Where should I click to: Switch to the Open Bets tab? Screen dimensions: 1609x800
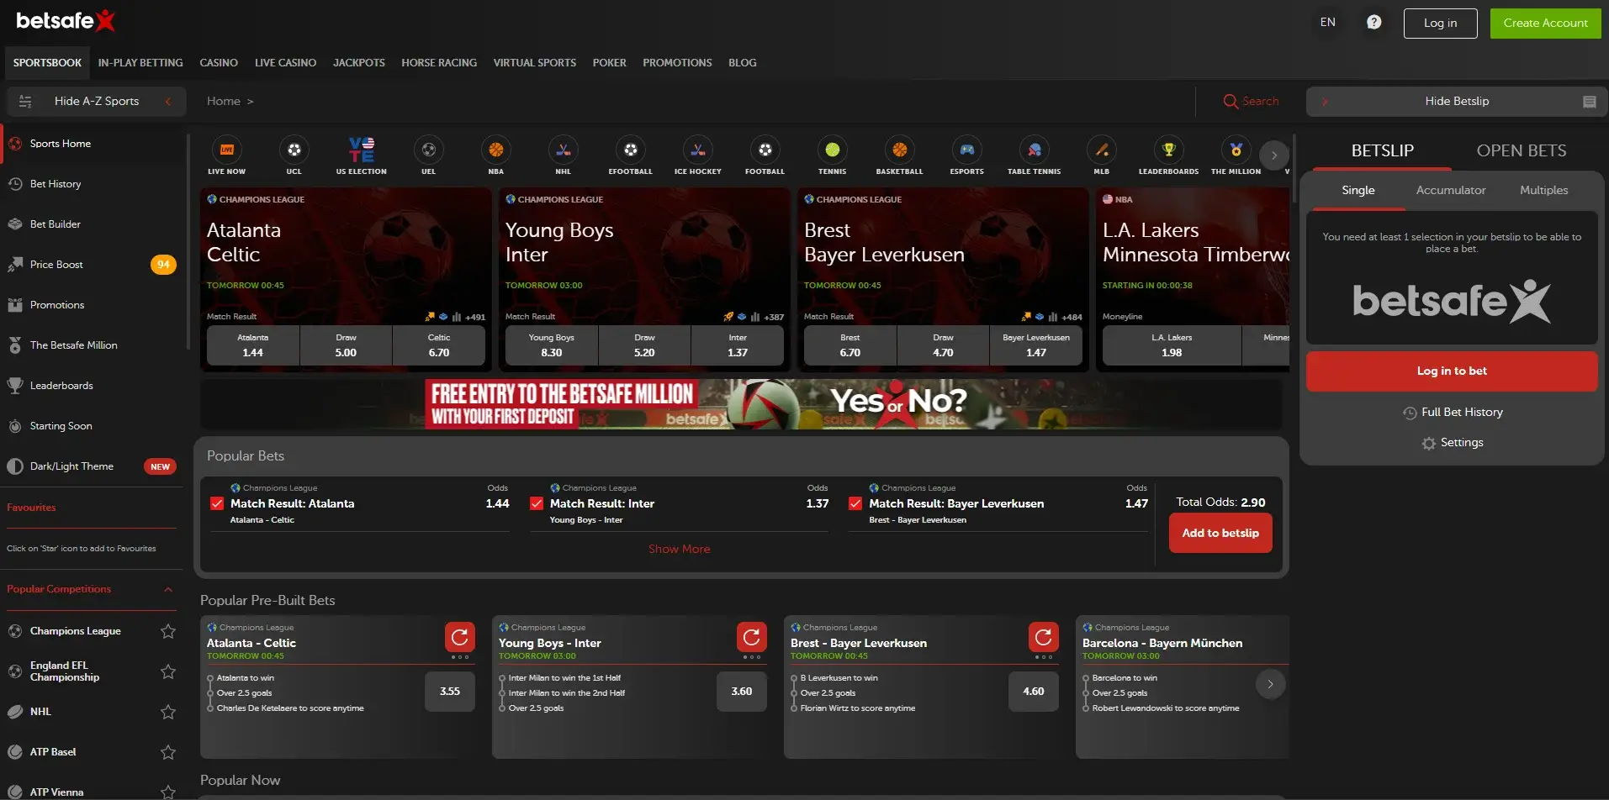tap(1521, 150)
